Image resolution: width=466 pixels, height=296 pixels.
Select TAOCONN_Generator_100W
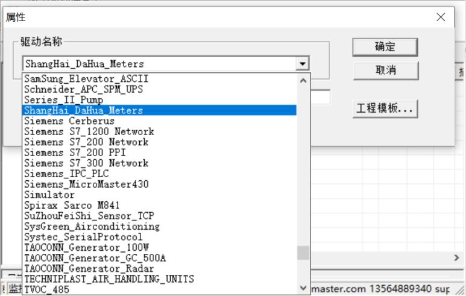pyautogui.click(x=160, y=248)
